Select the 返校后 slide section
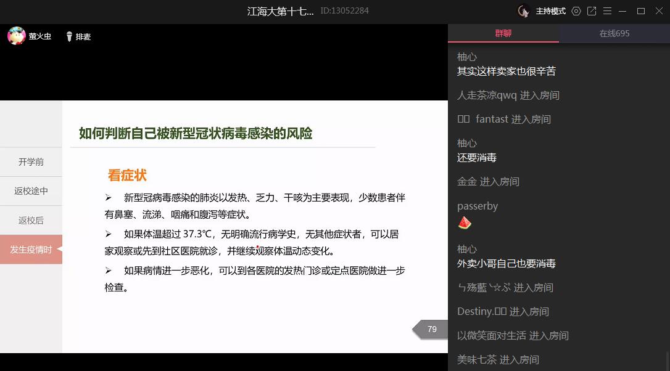The image size is (670, 371). coord(31,220)
